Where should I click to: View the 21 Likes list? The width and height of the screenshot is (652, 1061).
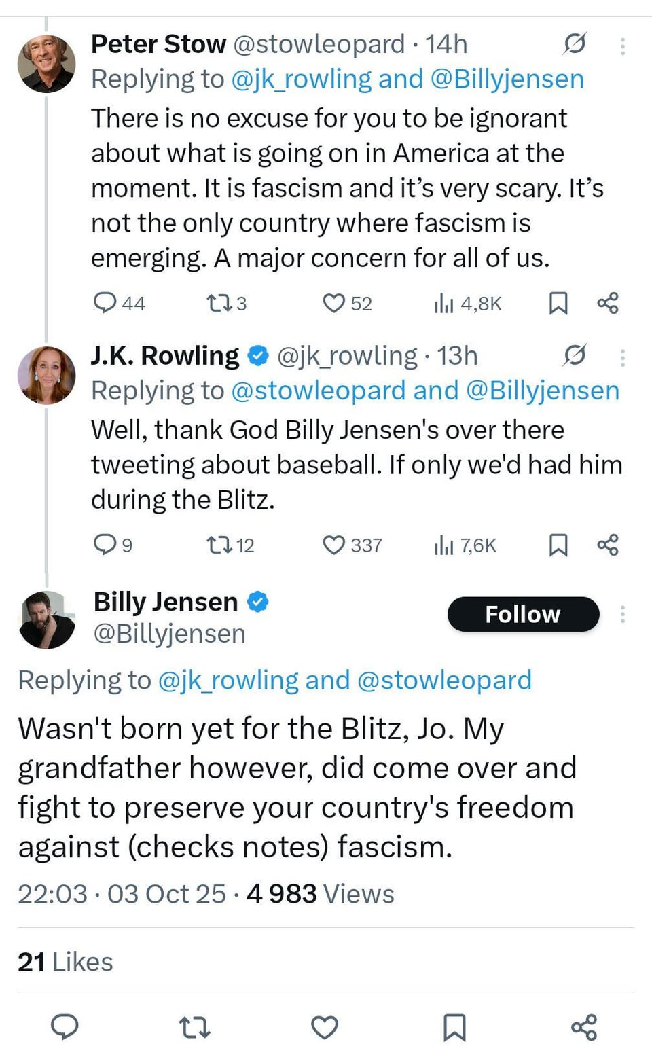[65, 962]
